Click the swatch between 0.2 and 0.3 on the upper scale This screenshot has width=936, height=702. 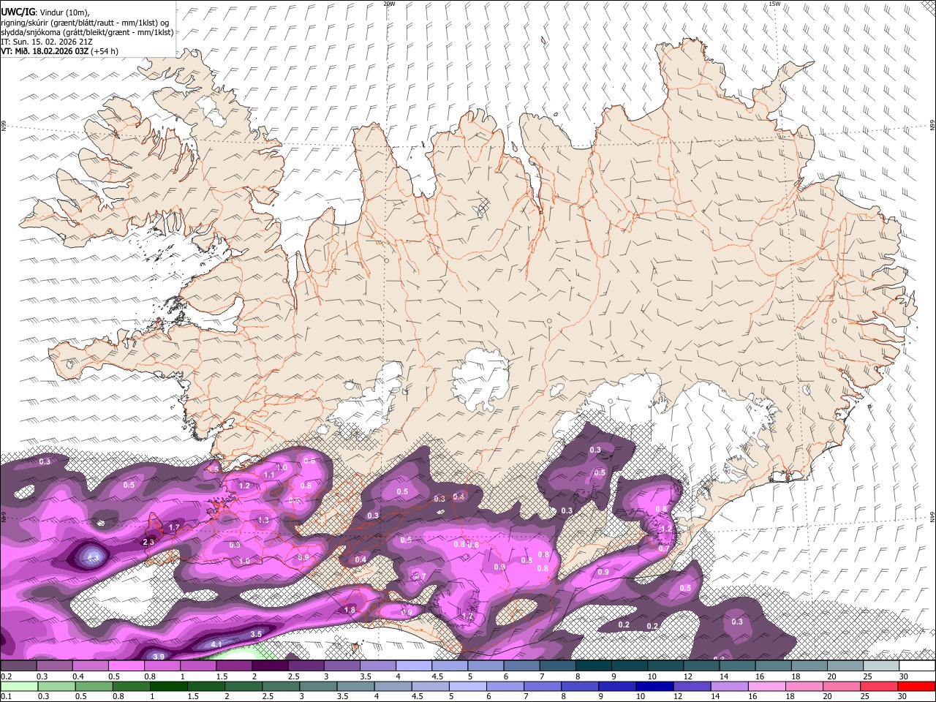[x=18, y=665]
